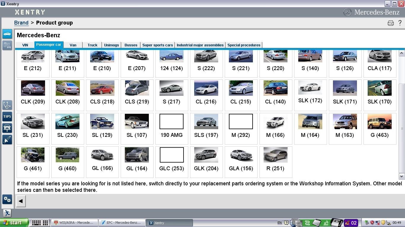The image size is (405, 227).
Task: Switch to the VIN tab
Action: click(x=25, y=45)
